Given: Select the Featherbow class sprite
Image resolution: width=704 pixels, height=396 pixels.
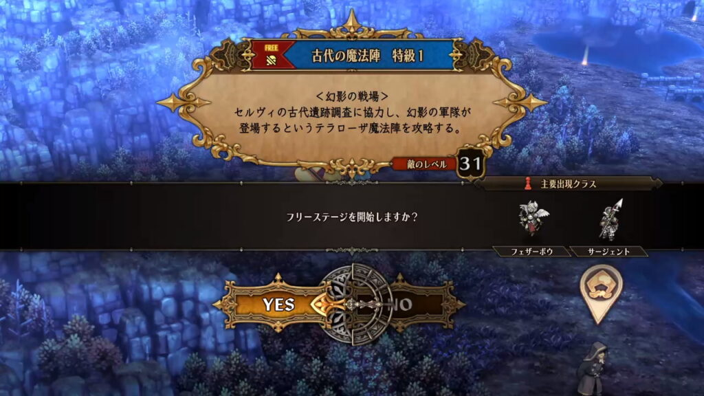Looking at the screenshot, I should point(533,219).
